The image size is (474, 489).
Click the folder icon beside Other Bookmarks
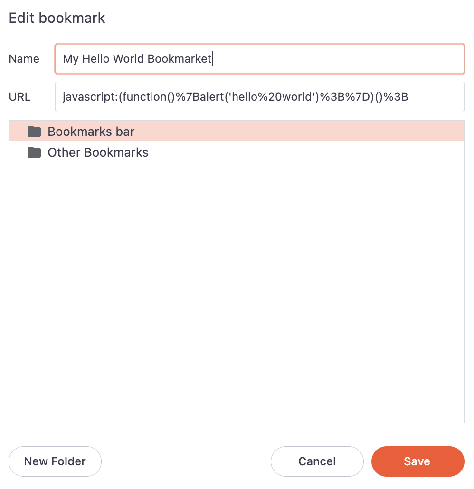coord(34,152)
